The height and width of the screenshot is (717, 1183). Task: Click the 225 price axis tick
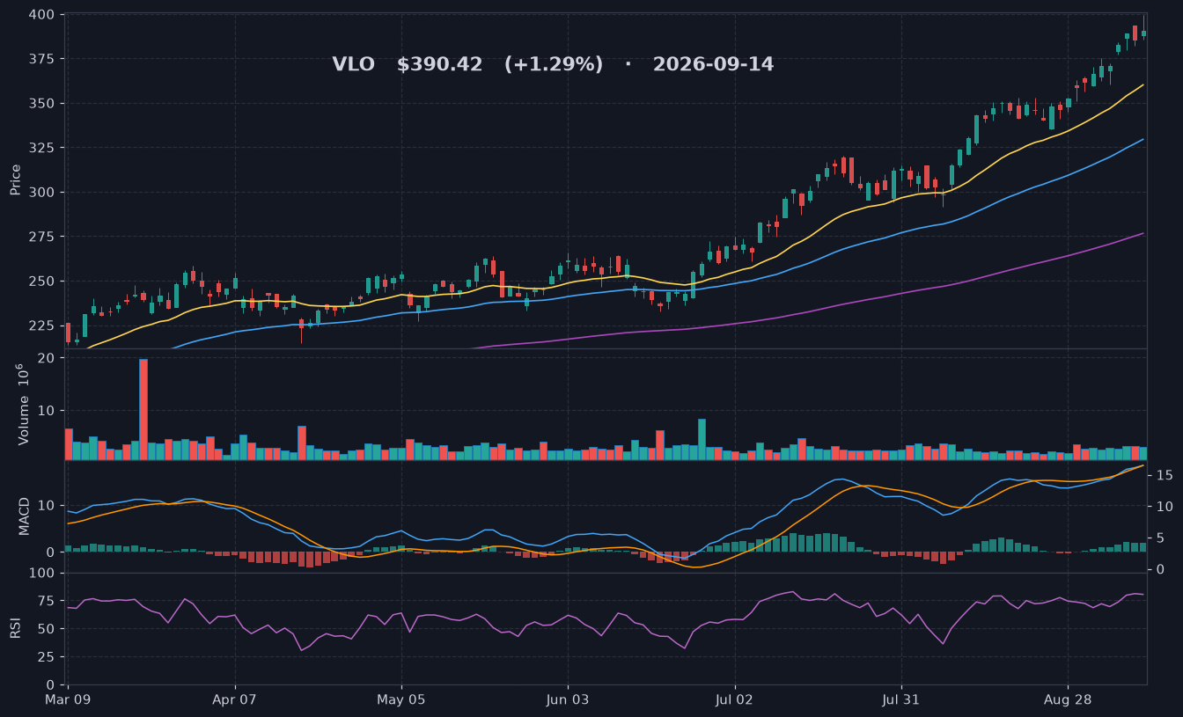41,326
